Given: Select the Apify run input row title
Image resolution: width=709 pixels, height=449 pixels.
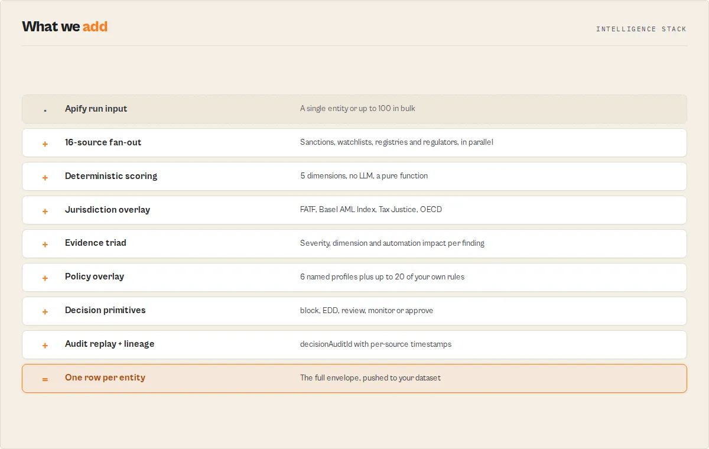Looking at the screenshot, I should pyautogui.click(x=96, y=109).
